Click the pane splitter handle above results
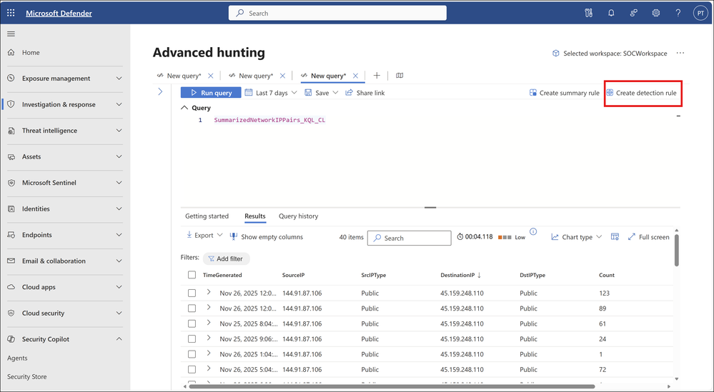Screen dimensions: 714x392 (430, 207)
